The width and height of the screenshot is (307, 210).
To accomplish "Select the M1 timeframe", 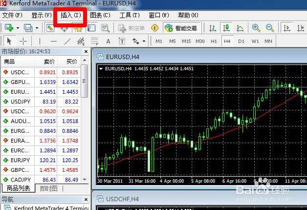I will pyautogui.click(x=159, y=41).
